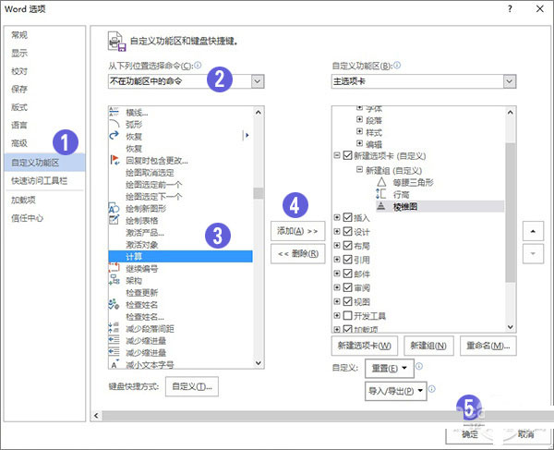This screenshot has width=554, height=450.
Task: Uncheck the 视图 tab checkbox
Action: (x=348, y=301)
